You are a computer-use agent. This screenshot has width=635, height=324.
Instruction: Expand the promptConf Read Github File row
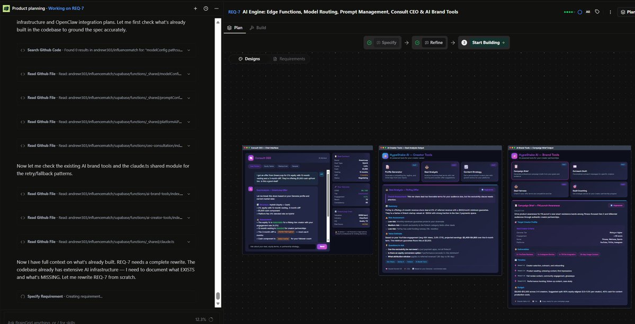(189, 97)
